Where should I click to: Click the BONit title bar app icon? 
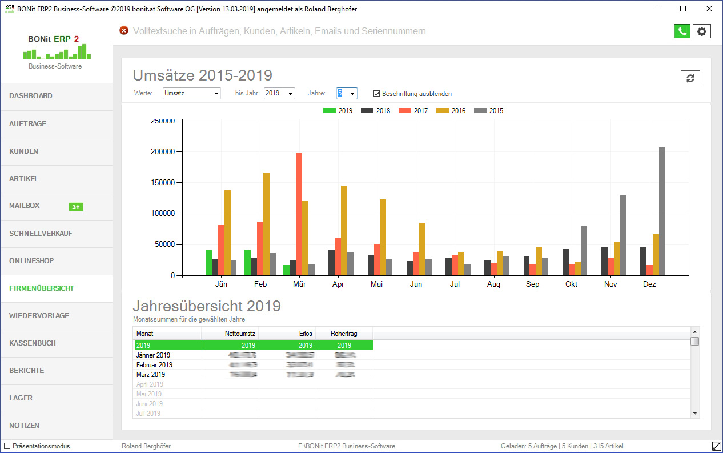9,9
